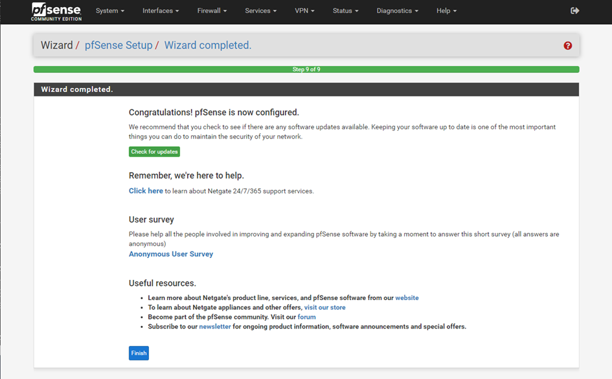Expand the Services menu

coord(261,11)
